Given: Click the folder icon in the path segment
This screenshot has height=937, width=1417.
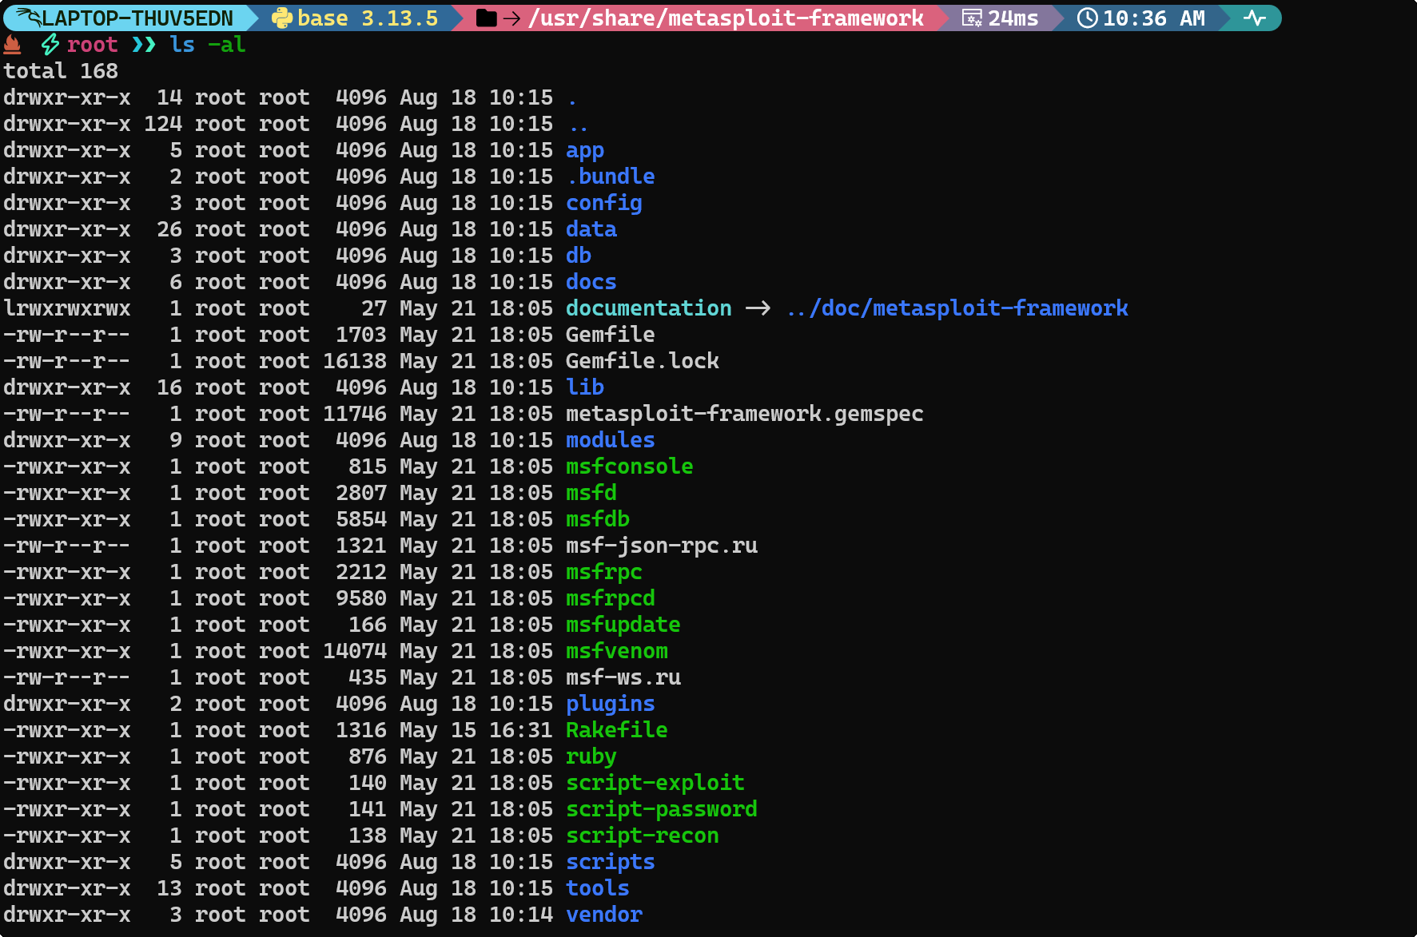Looking at the screenshot, I should point(486,18).
